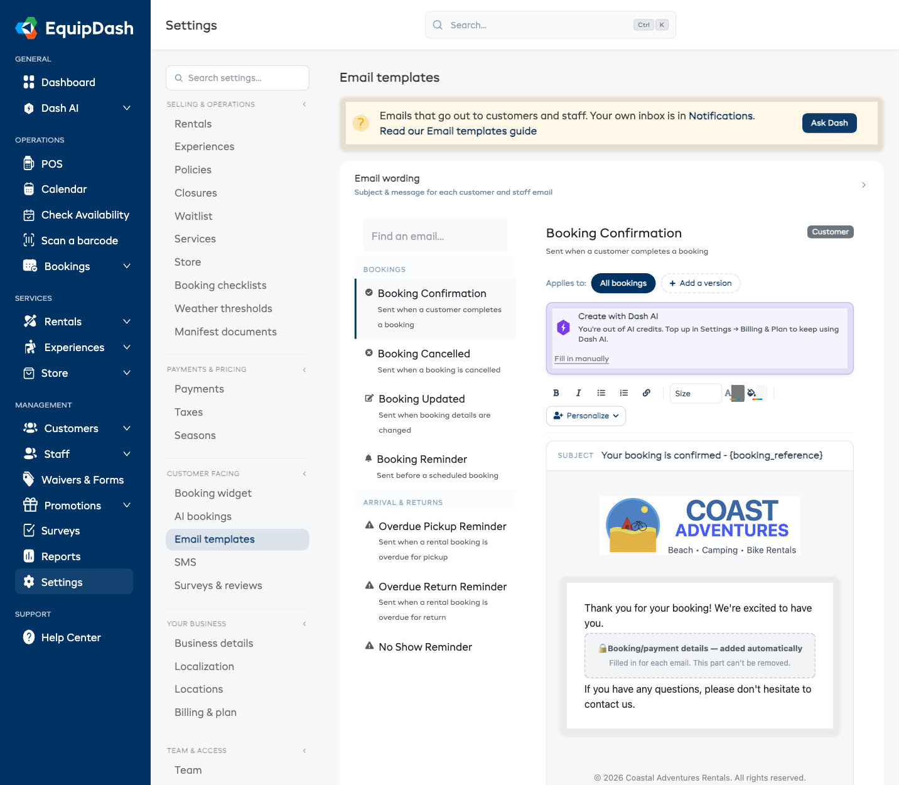
Task: Expand the Customers submenu chevron
Action: (x=127, y=428)
